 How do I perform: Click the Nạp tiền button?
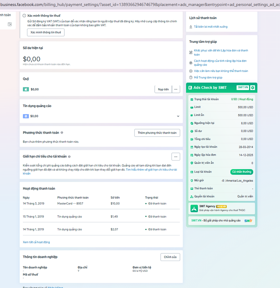click(x=163, y=89)
